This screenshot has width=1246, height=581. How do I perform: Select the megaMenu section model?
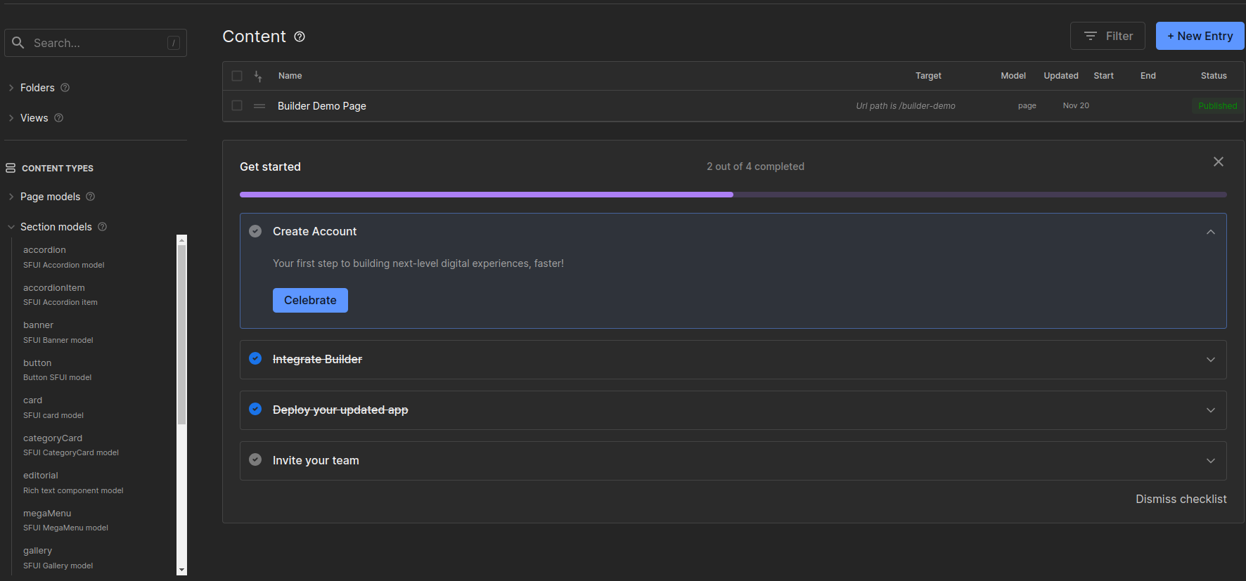[x=47, y=514]
